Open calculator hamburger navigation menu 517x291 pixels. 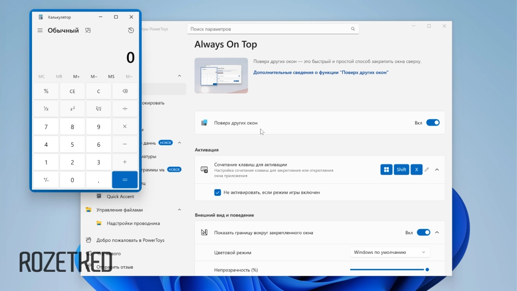tap(40, 30)
